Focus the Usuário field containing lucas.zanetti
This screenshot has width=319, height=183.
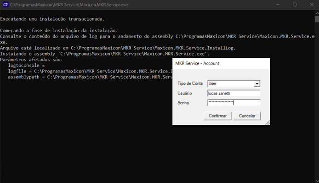(x=234, y=93)
